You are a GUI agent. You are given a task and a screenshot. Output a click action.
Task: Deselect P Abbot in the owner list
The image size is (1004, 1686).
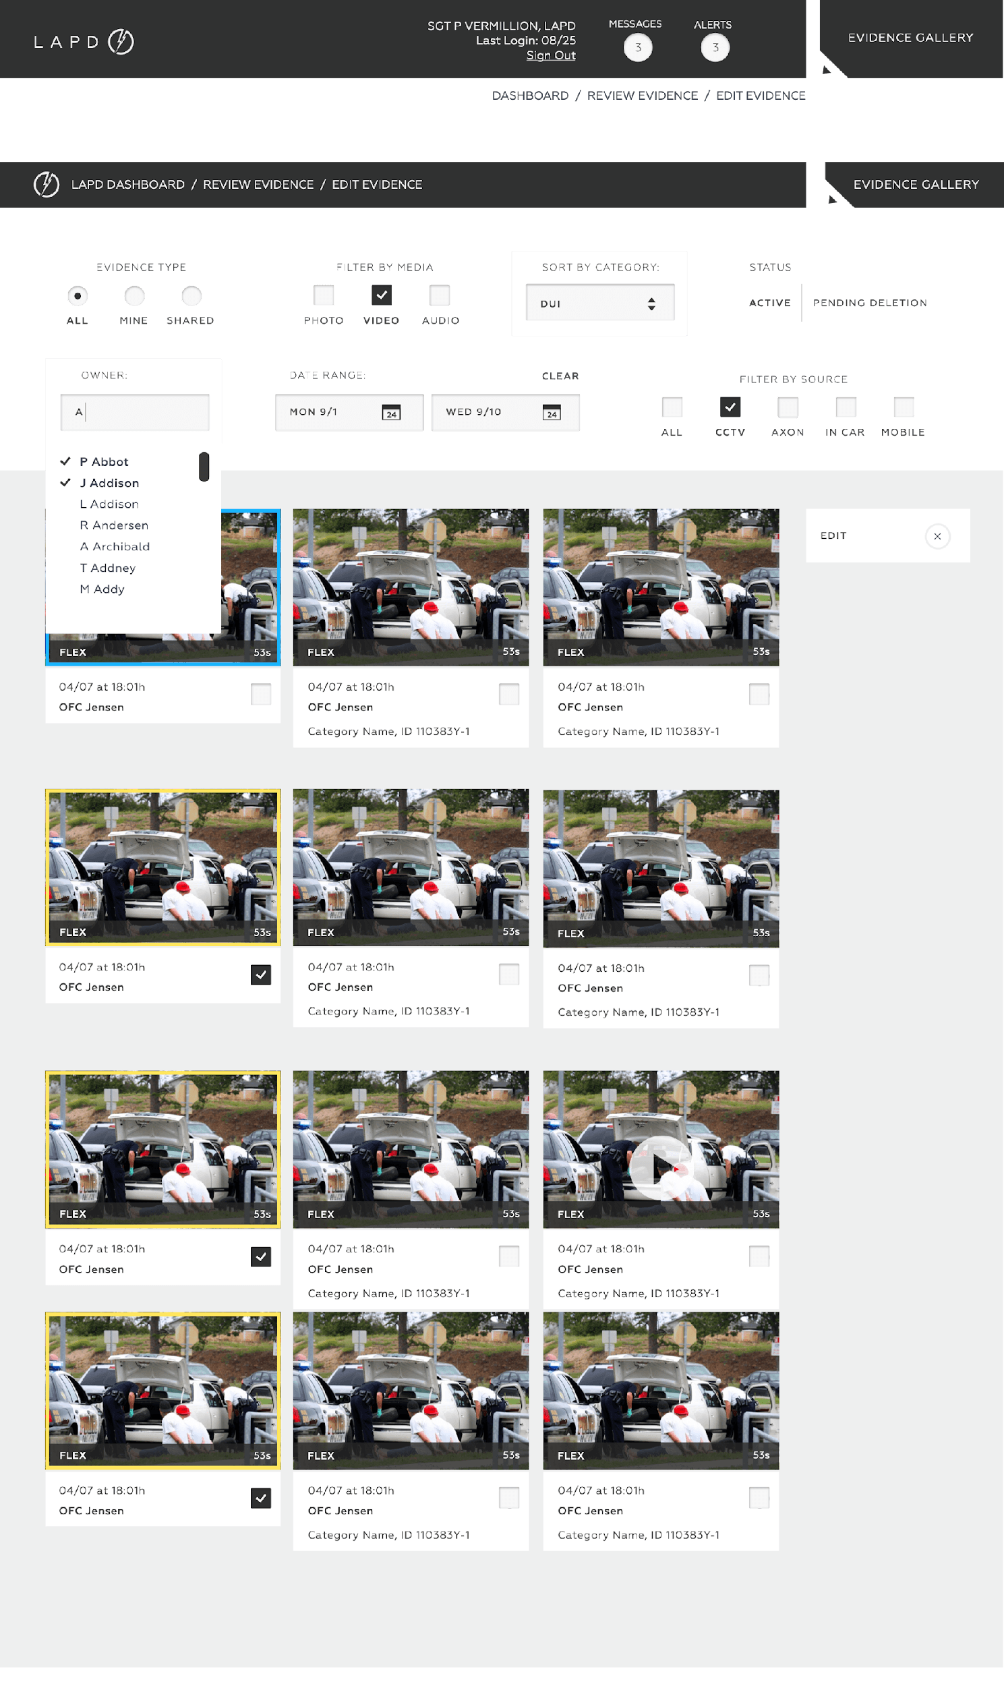tap(104, 461)
